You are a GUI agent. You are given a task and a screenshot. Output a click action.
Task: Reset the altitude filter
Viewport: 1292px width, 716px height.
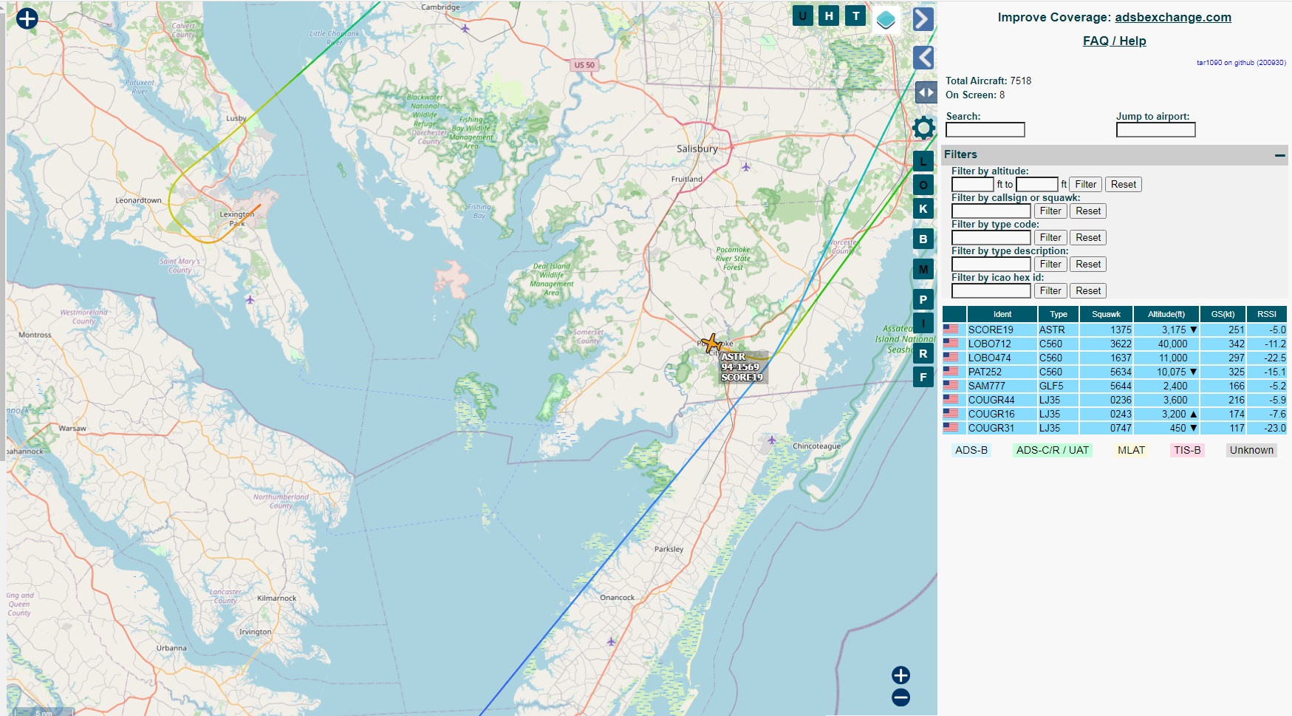pyautogui.click(x=1124, y=185)
